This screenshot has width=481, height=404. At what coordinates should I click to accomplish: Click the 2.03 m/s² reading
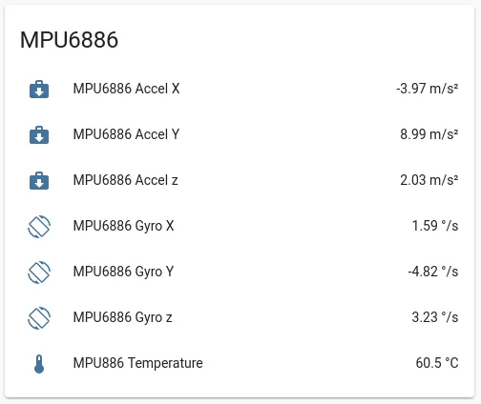click(429, 180)
